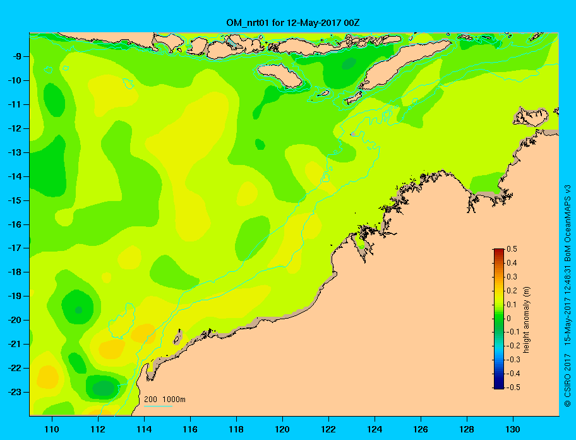Click longitude label "110" on the x-axis

pos(52,429)
